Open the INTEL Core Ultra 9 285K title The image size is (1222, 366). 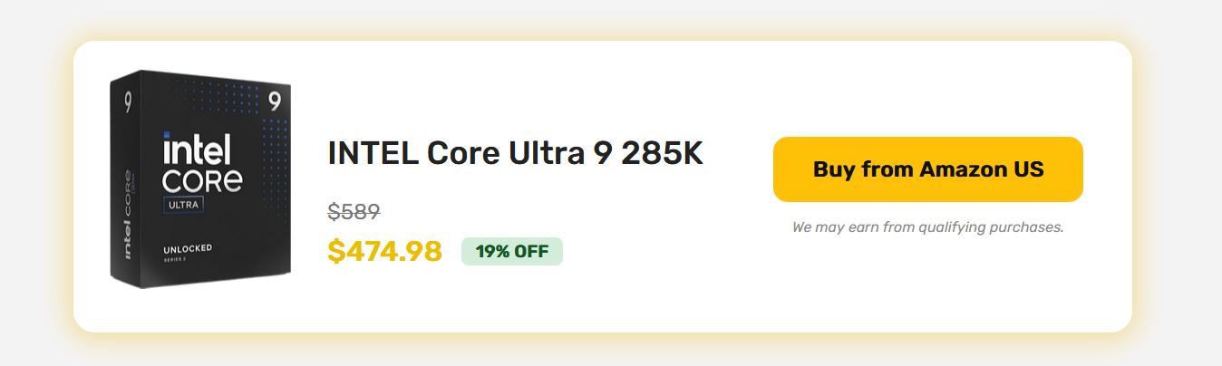coord(515,153)
